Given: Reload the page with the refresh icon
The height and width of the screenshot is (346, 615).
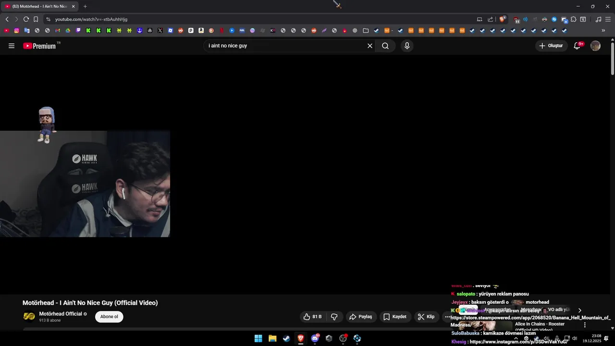Looking at the screenshot, I should (26, 19).
